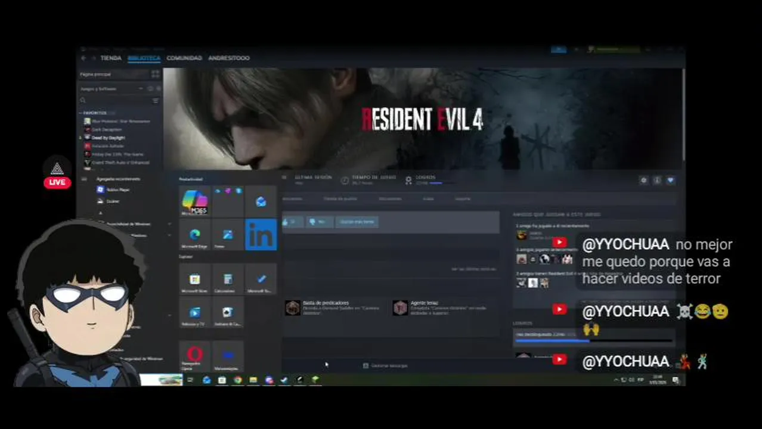Open the Microsoft Edge tile
This screenshot has width=762, height=429.
tap(194, 234)
